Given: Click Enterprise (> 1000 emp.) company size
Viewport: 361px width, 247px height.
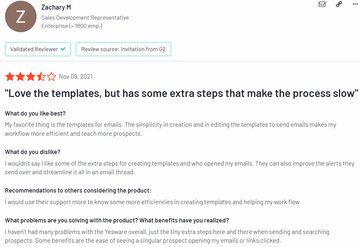Looking at the screenshot, I should click(72, 26).
